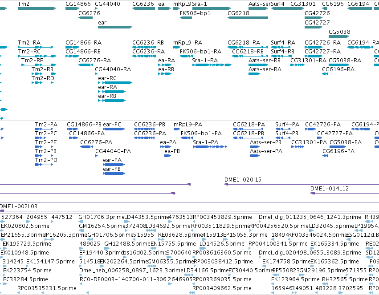Select the FK506-bp1 gene label
The height and width of the screenshot is (295, 379).
[195, 13]
